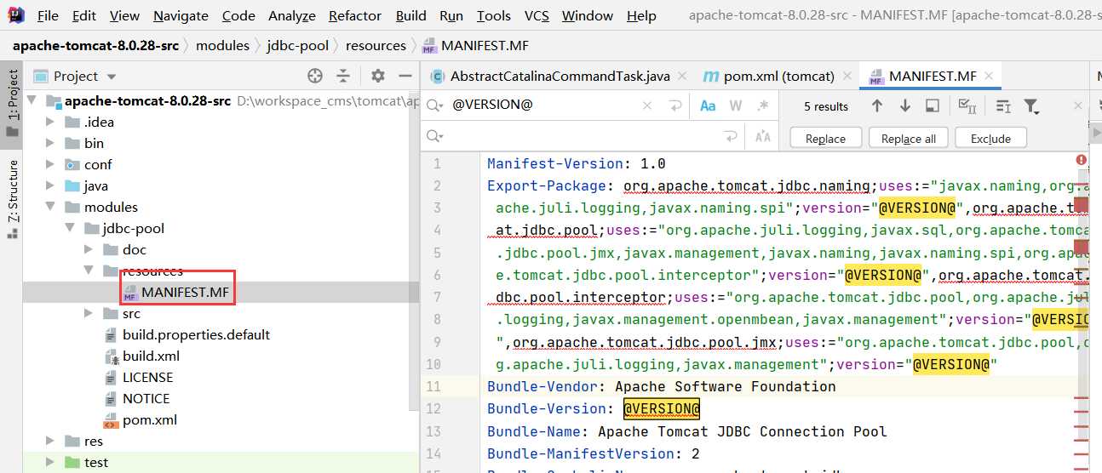Viewport: 1102px width, 473px height.
Task: Click the multiple-line search toggle icon
Action: pos(1002,106)
